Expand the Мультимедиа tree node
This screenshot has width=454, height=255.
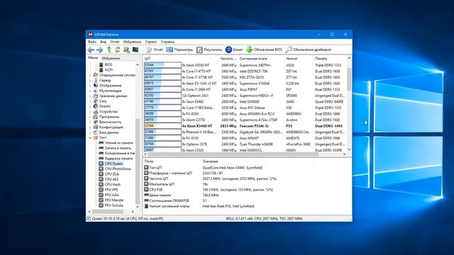pyautogui.click(x=90, y=91)
